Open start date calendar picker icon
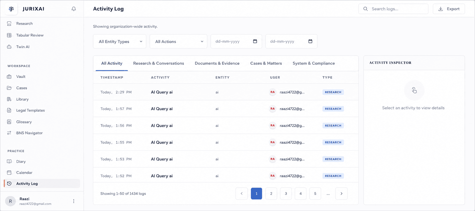The width and height of the screenshot is (475, 211). point(255,41)
